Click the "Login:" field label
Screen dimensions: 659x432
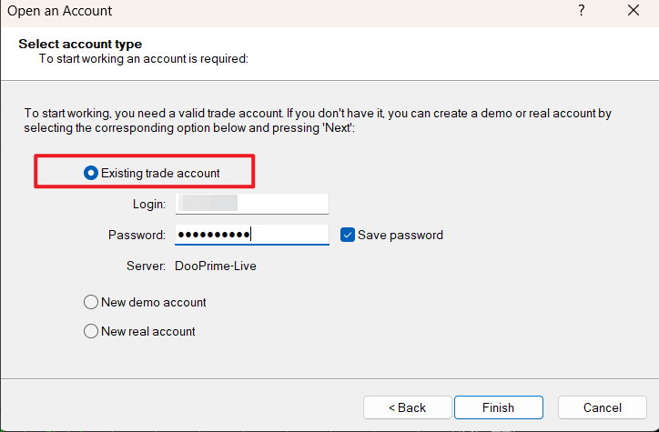pyautogui.click(x=149, y=204)
